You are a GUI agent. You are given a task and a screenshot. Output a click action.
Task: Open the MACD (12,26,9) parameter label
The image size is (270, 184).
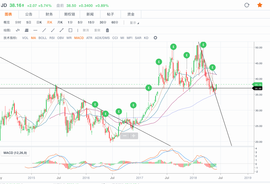pyautogui.click(x=15, y=153)
